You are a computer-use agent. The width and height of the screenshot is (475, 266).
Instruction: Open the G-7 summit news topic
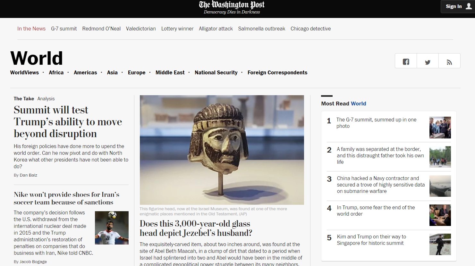pos(64,29)
